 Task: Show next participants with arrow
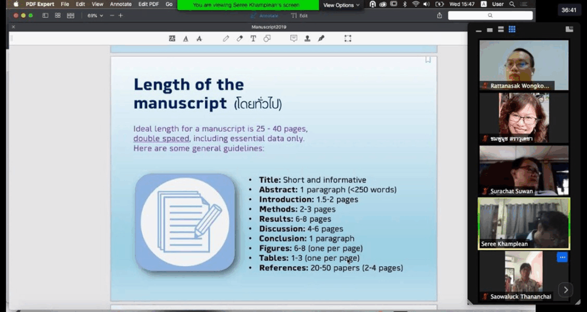pyautogui.click(x=565, y=290)
